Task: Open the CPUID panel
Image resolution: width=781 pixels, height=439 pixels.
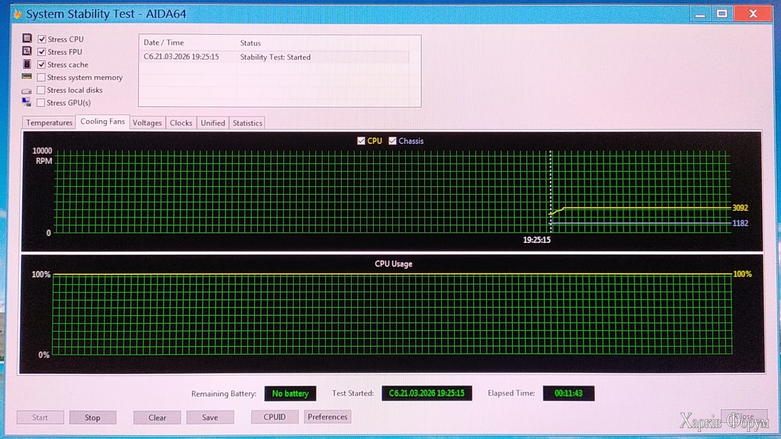Action: pos(275,417)
